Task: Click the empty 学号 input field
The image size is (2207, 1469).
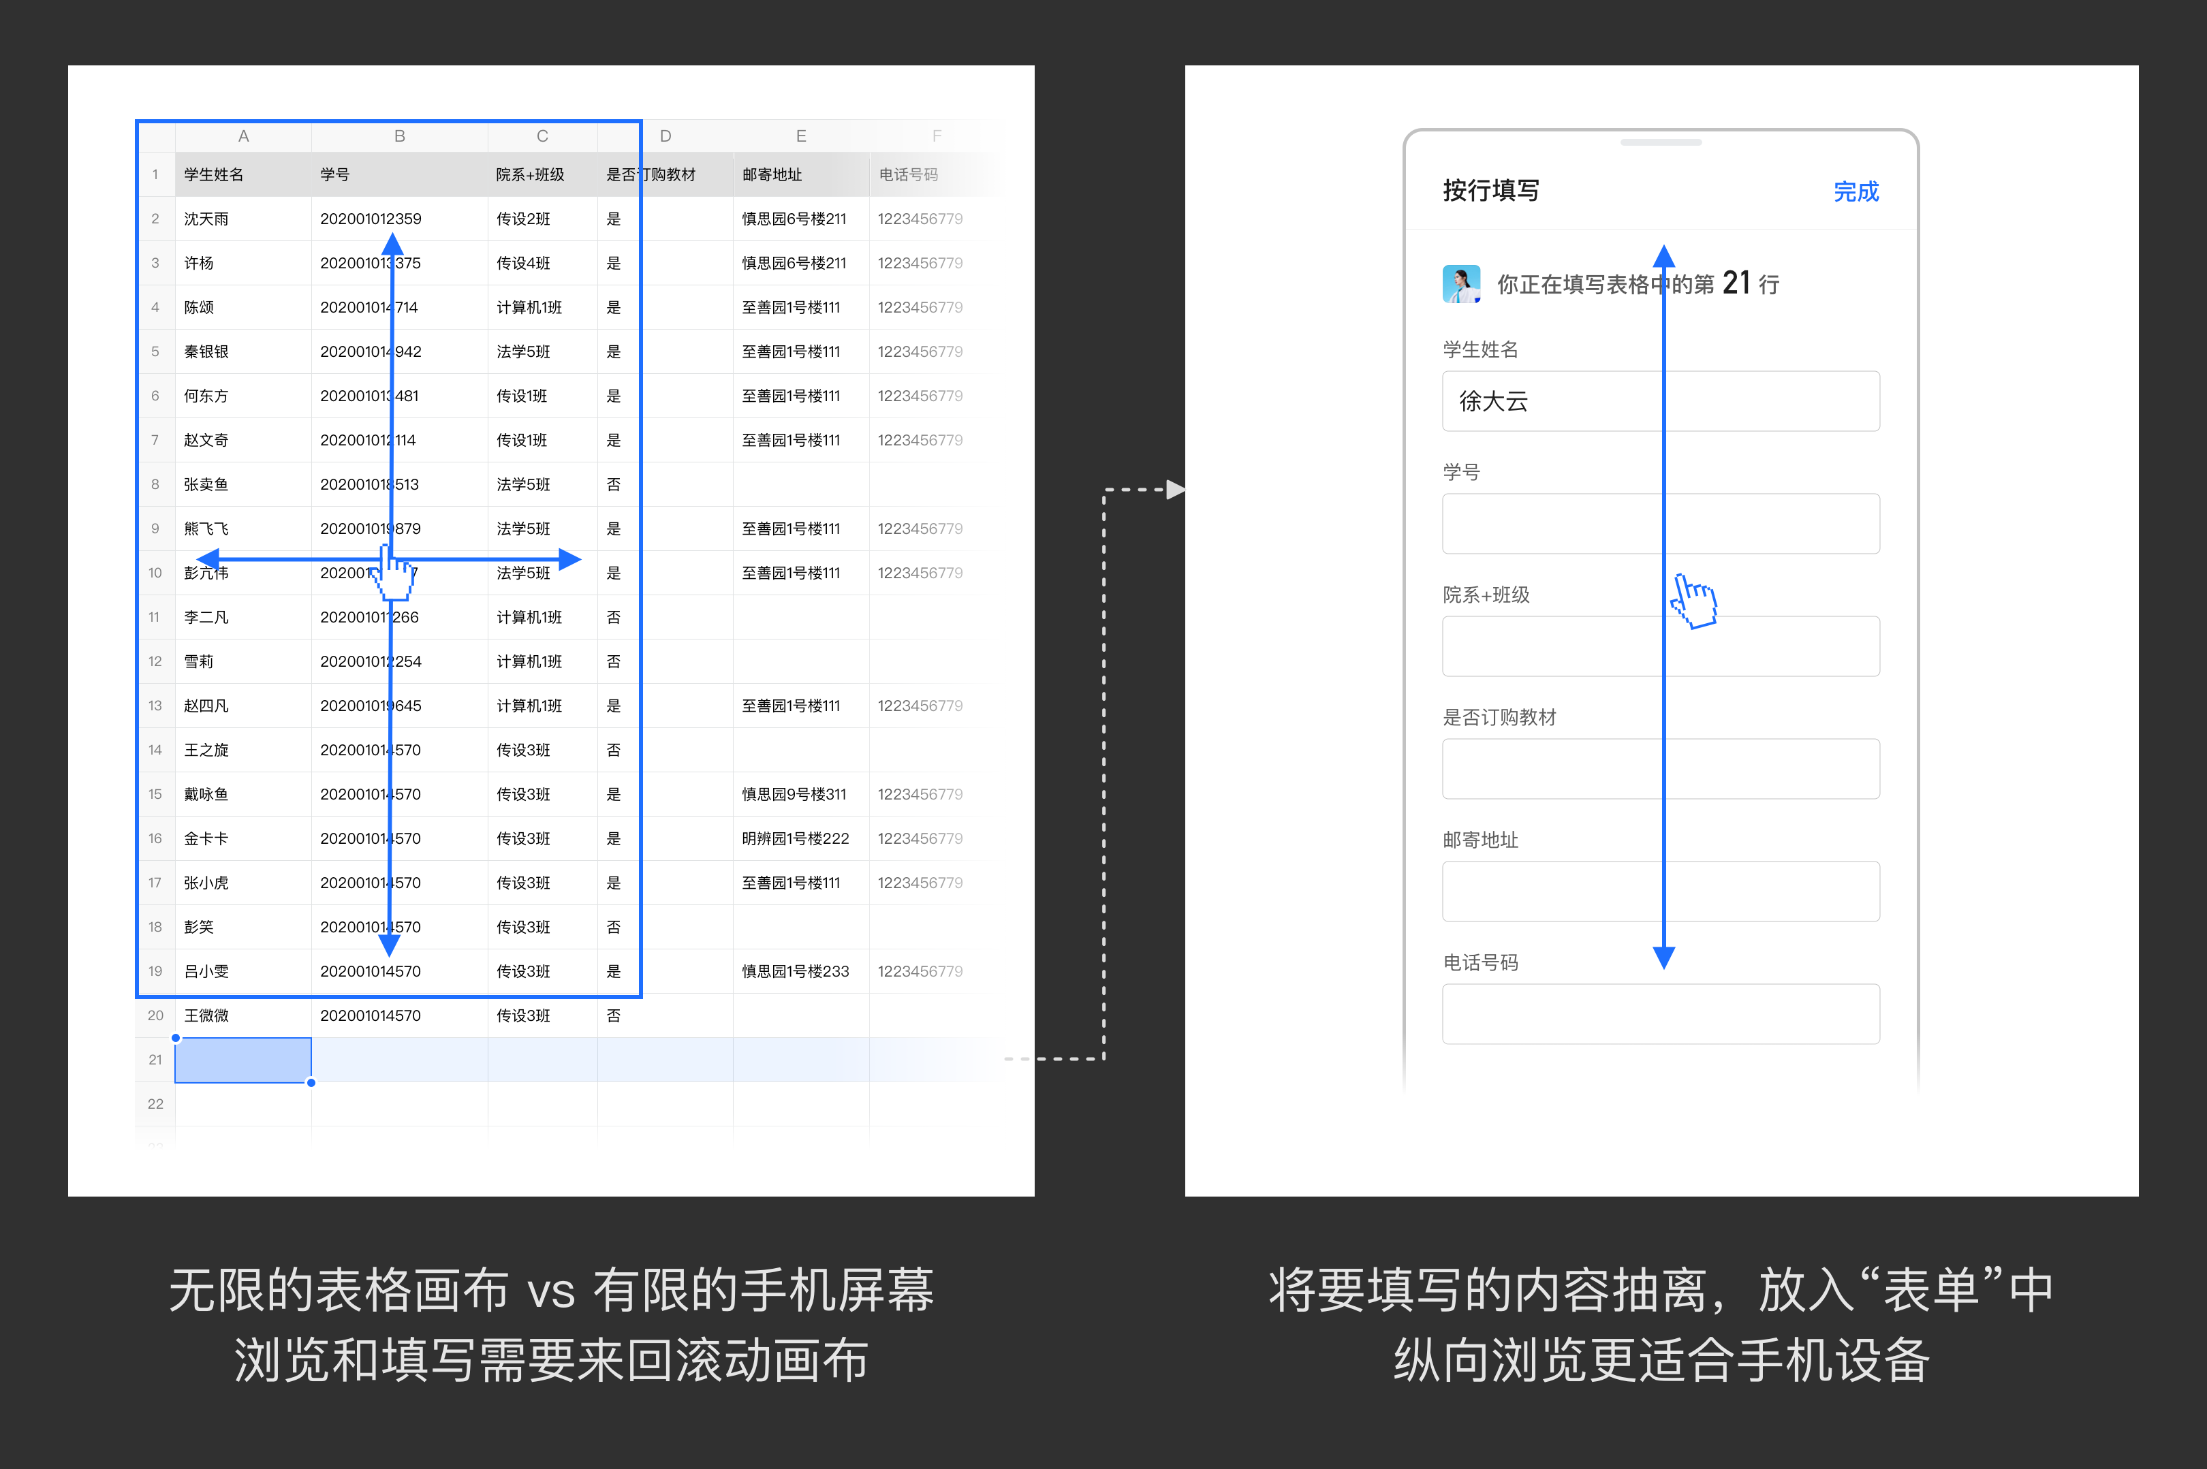Action: pyautogui.click(x=1660, y=524)
